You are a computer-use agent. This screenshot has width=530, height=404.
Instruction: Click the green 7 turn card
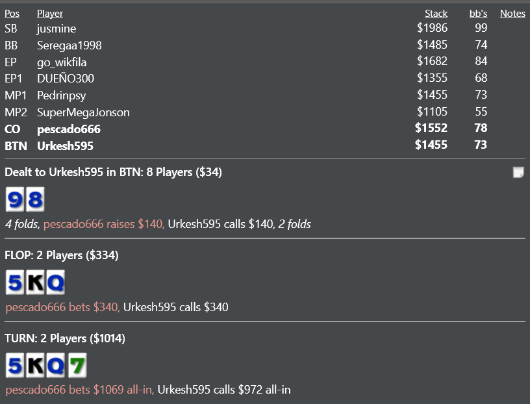point(77,365)
